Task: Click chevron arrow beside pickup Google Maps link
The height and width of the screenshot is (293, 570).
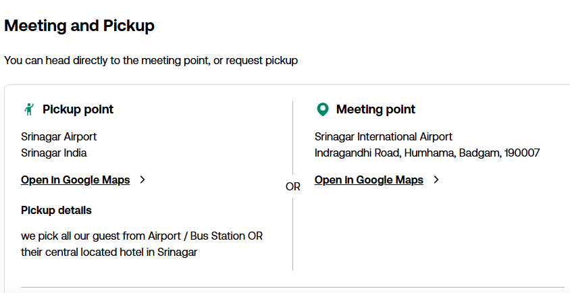Action: 142,180
